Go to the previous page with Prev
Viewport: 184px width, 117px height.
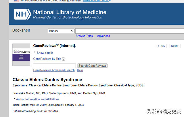161,46
